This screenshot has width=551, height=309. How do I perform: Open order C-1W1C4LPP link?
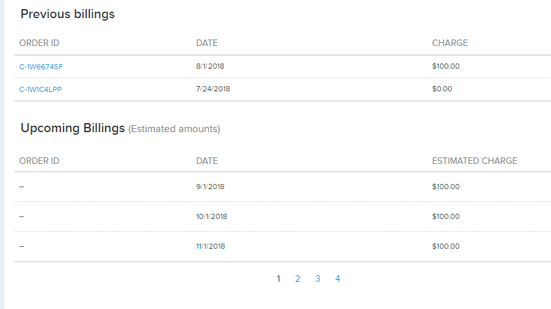click(x=40, y=89)
